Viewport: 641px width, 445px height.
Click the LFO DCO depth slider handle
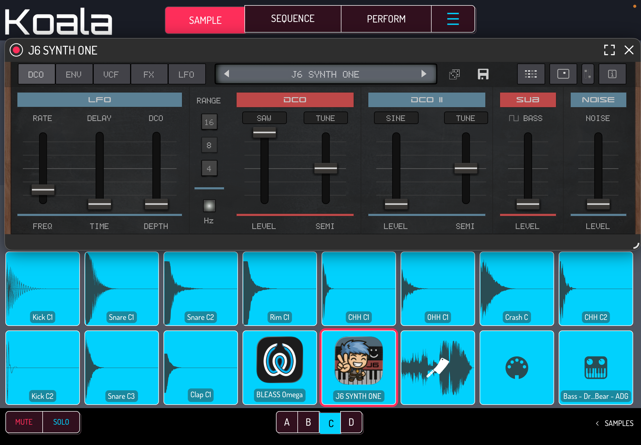tap(156, 204)
